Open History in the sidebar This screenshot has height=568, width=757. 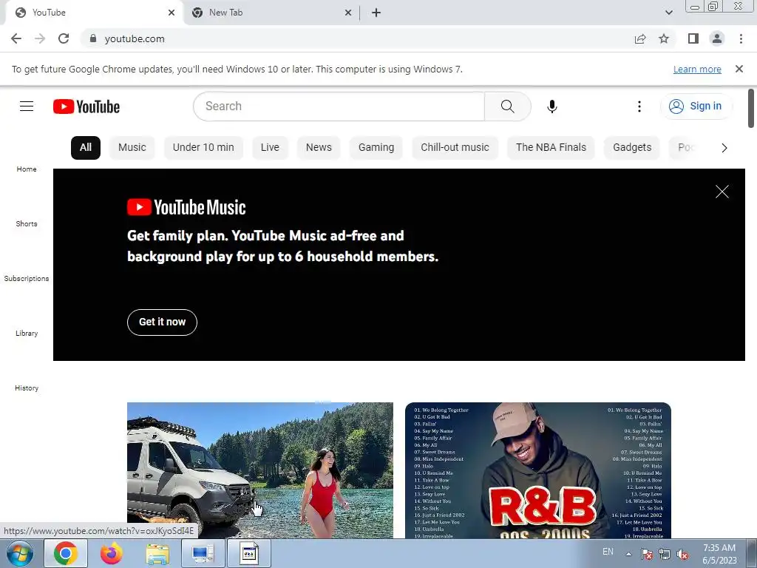[27, 388]
